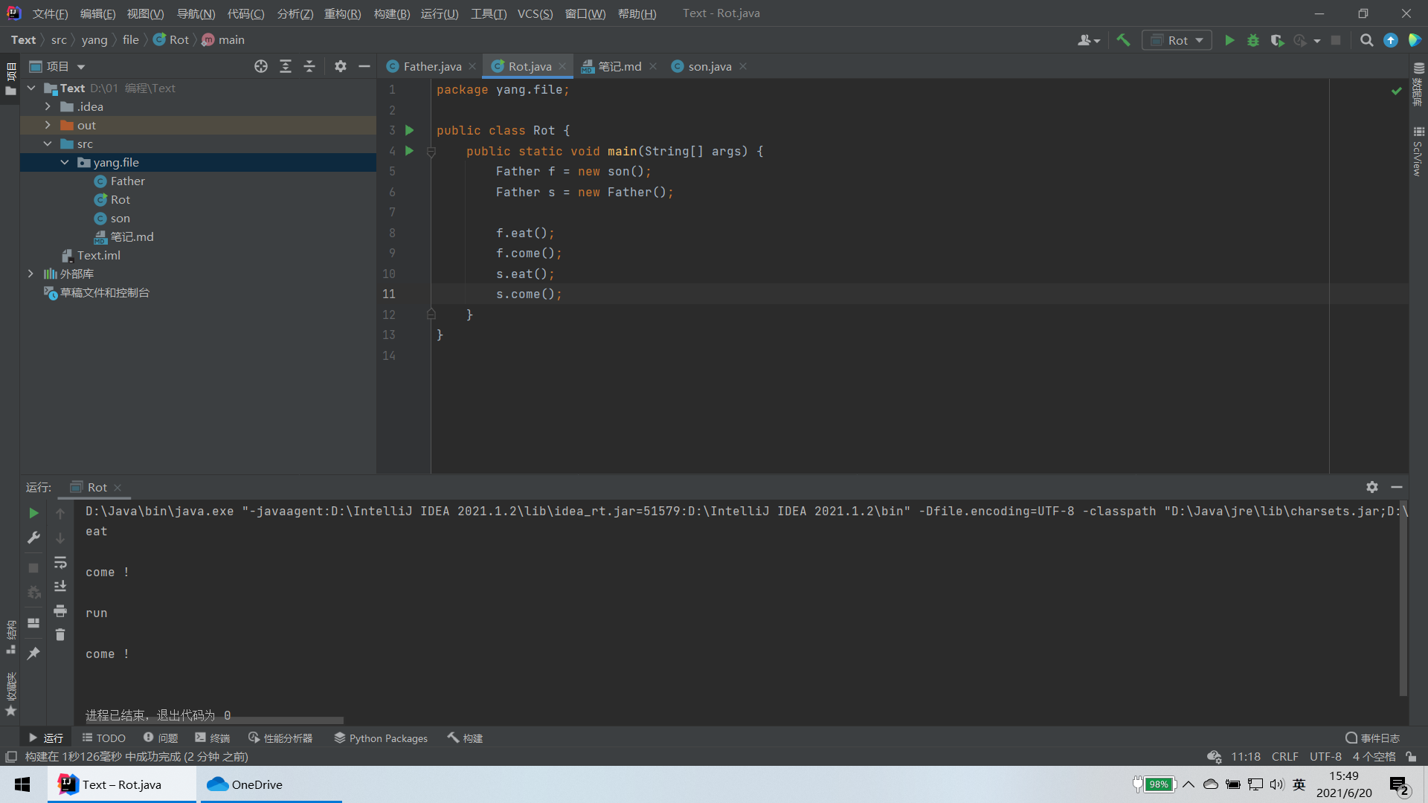Clear run output with the trash icon
1428x803 pixels.
tap(60, 634)
